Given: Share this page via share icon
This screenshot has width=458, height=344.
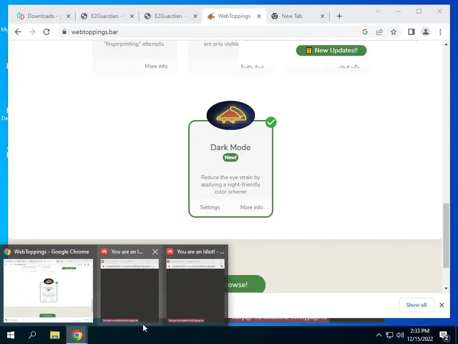Looking at the screenshot, I should point(379,32).
